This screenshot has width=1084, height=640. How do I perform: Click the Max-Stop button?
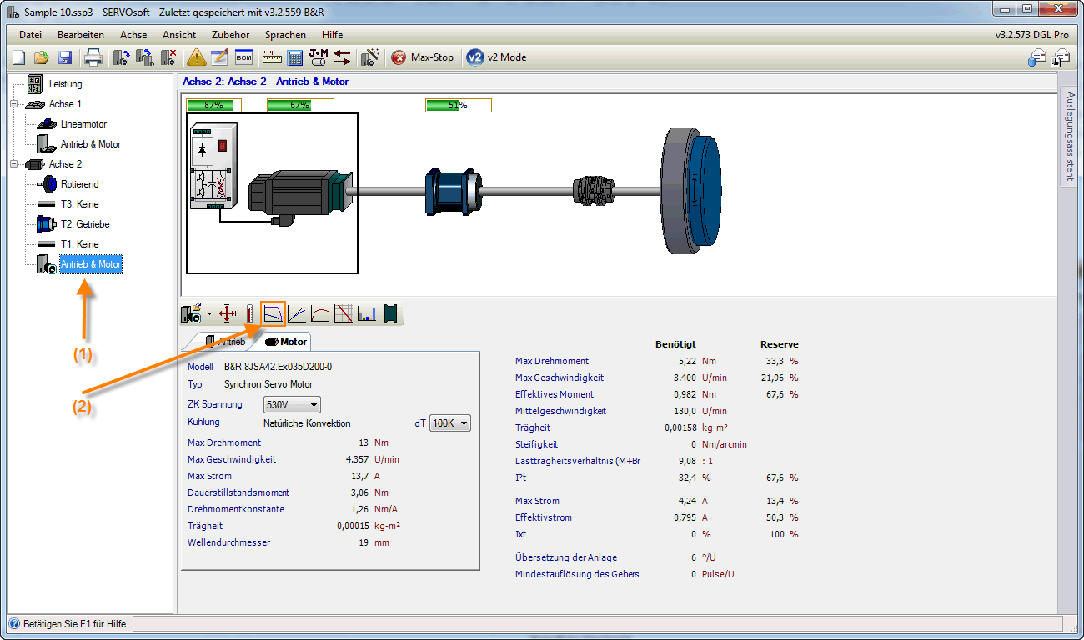pyautogui.click(x=423, y=57)
